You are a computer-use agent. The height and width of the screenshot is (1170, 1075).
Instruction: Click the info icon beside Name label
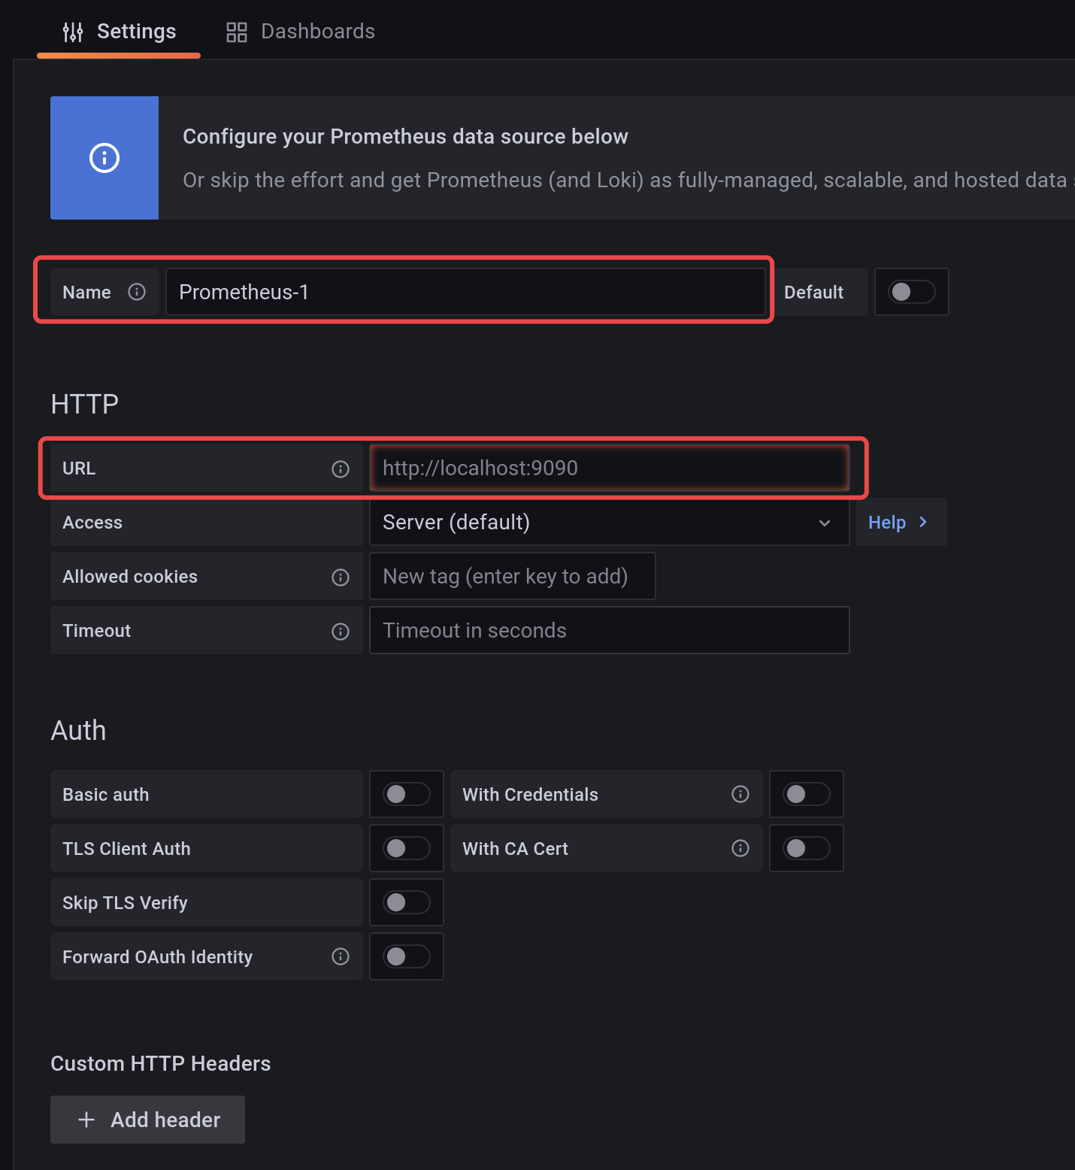tap(137, 292)
